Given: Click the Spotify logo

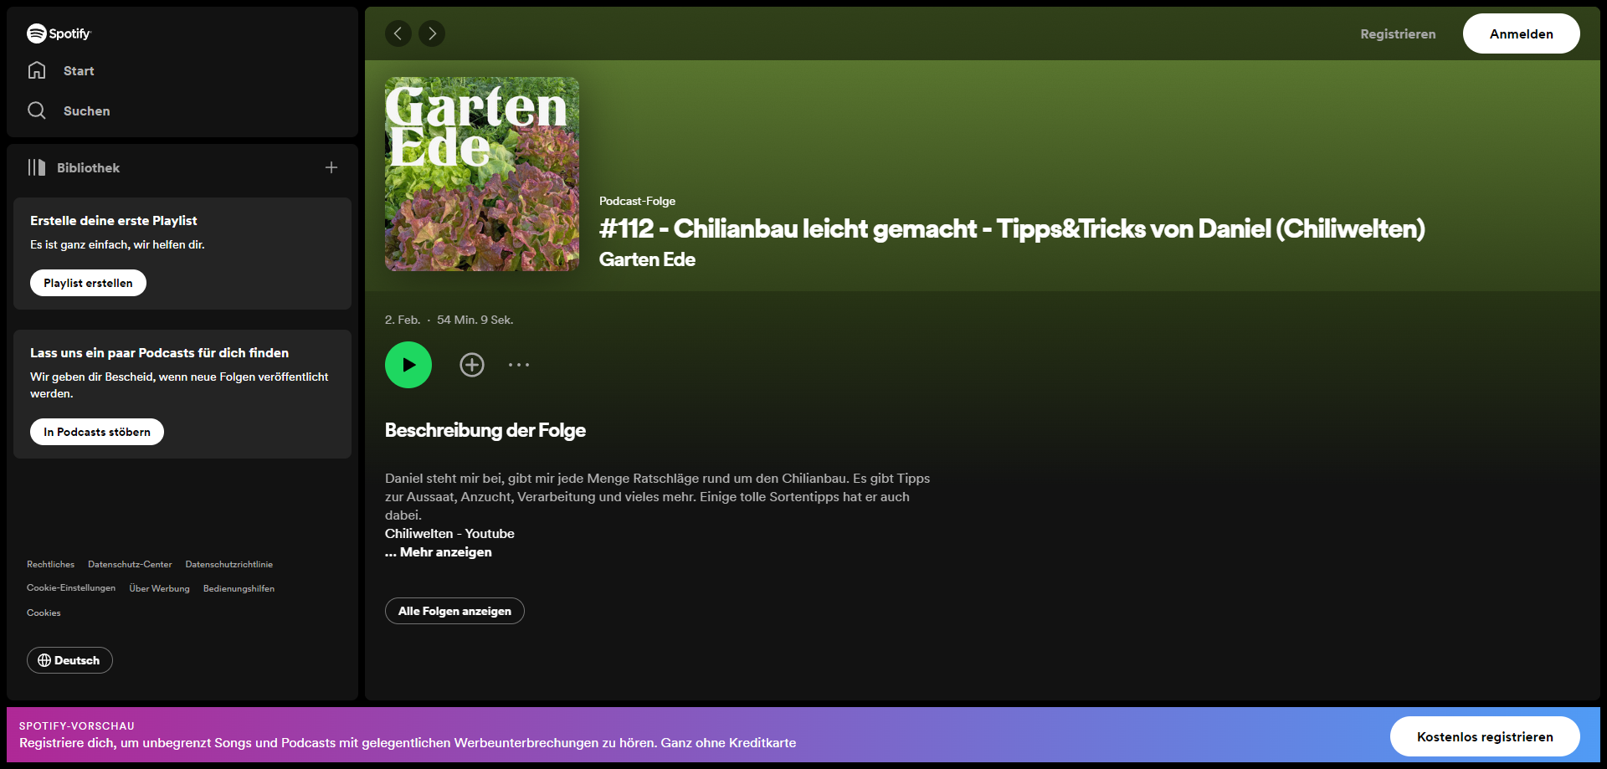Looking at the screenshot, I should click(x=59, y=33).
